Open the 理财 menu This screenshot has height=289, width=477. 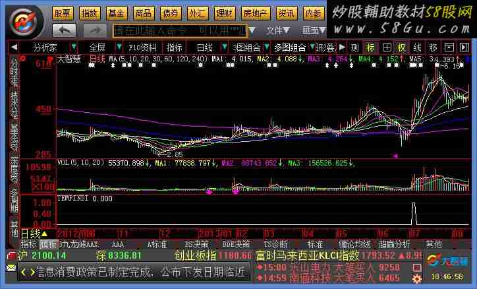click(225, 13)
